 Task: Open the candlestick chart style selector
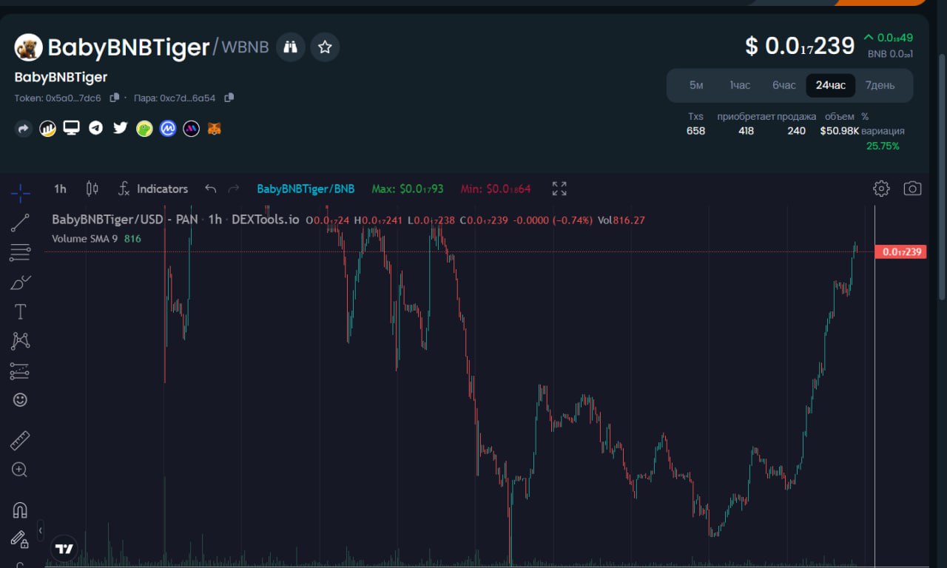[92, 189]
